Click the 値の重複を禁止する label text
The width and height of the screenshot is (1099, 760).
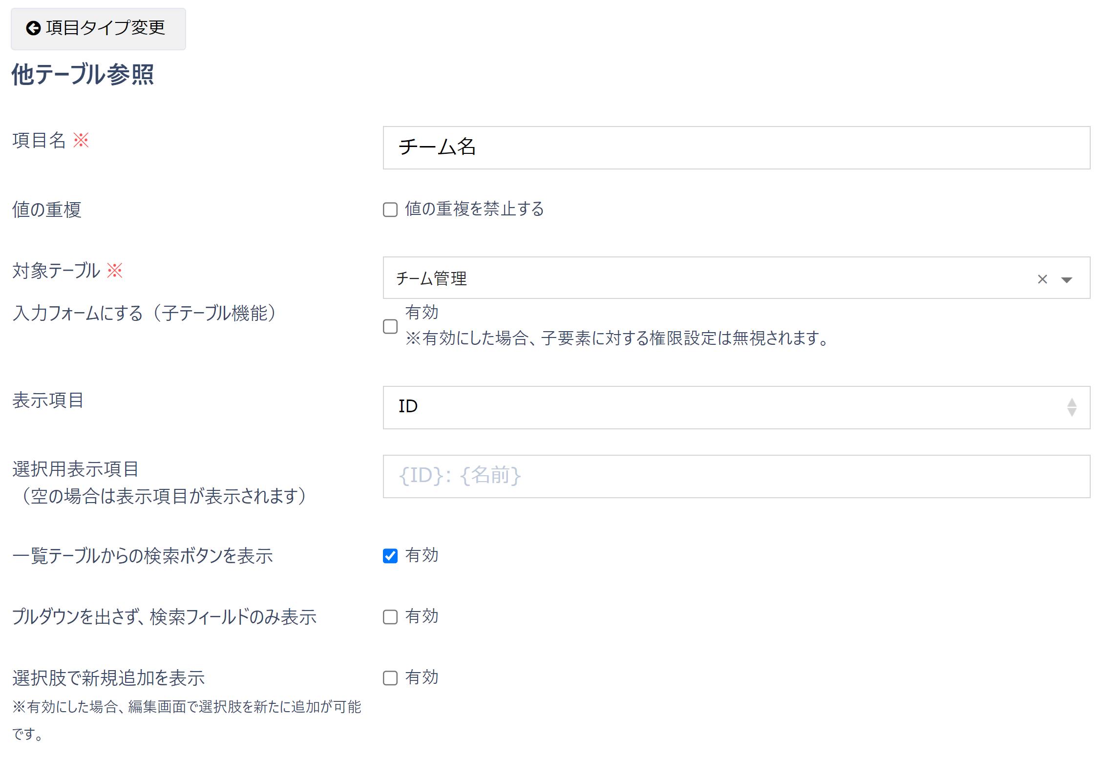(x=474, y=209)
